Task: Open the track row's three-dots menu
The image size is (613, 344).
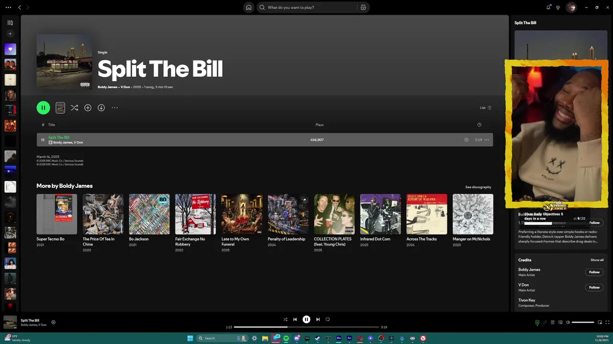Action: click(487, 140)
